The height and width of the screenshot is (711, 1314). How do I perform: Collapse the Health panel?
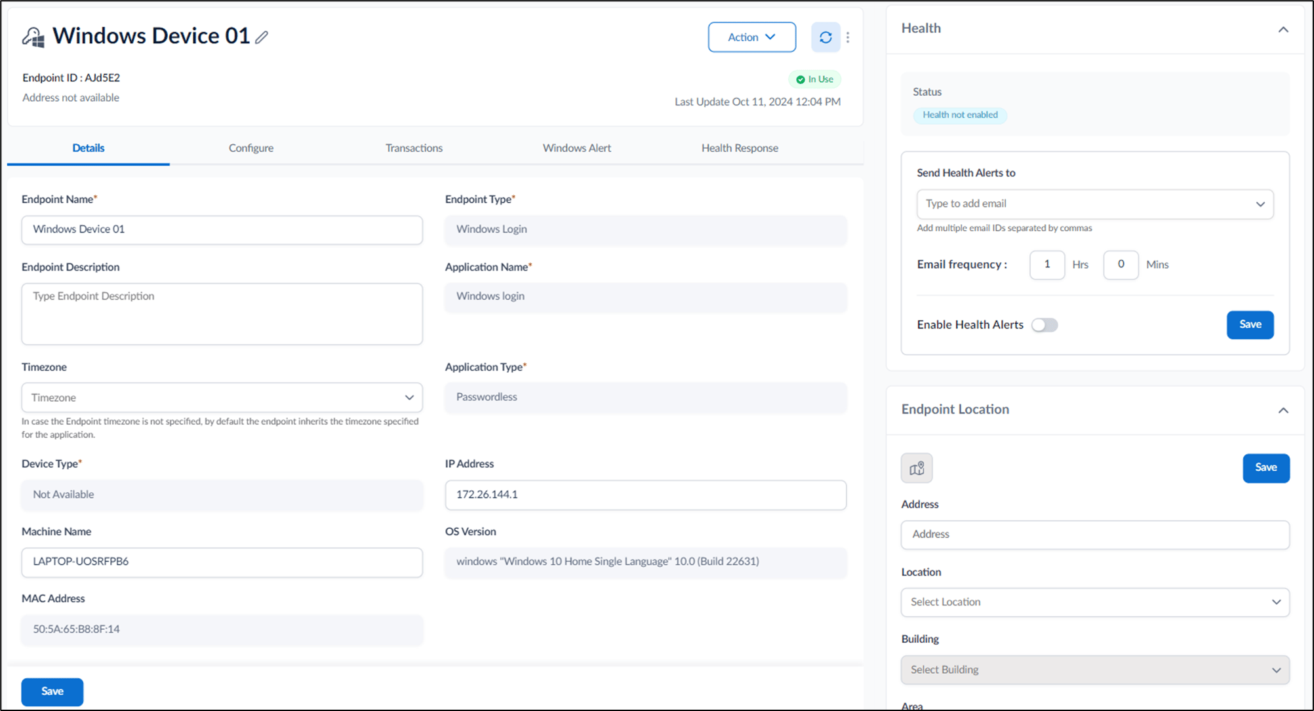point(1283,29)
